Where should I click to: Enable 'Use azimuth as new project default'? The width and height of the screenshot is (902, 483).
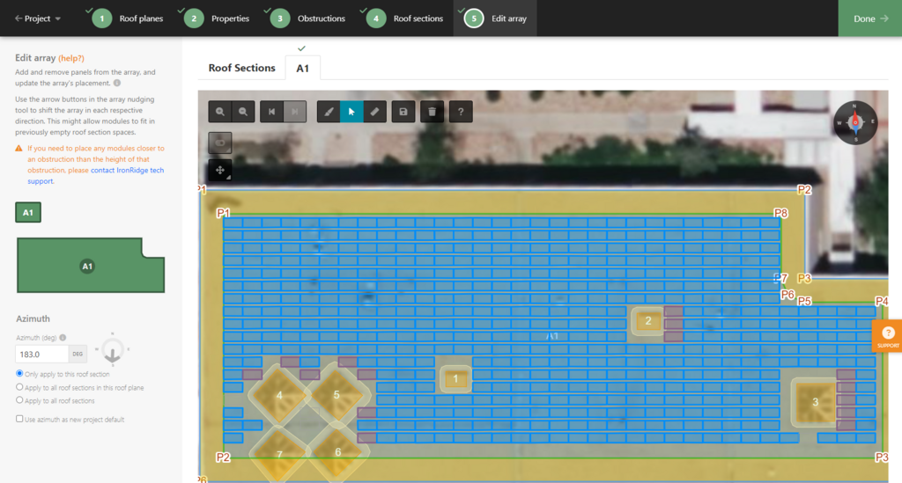(x=20, y=420)
